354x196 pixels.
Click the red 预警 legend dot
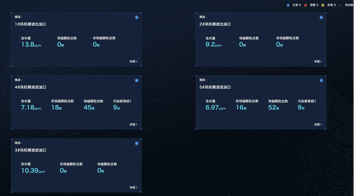pyautogui.click(x=305, y=5)
